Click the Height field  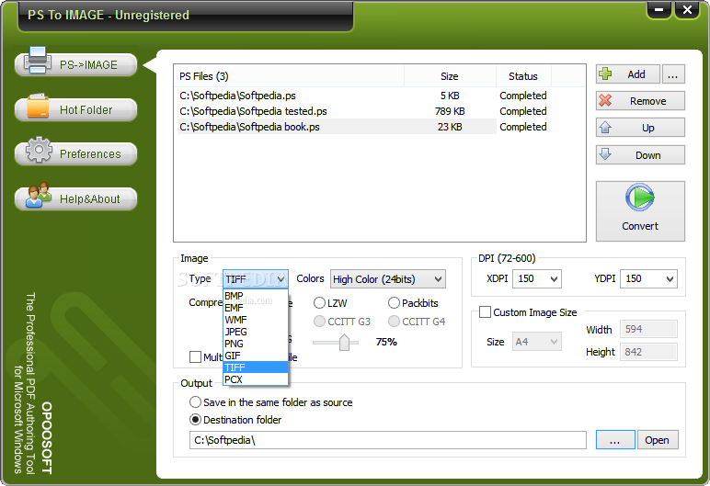[649, 352]
